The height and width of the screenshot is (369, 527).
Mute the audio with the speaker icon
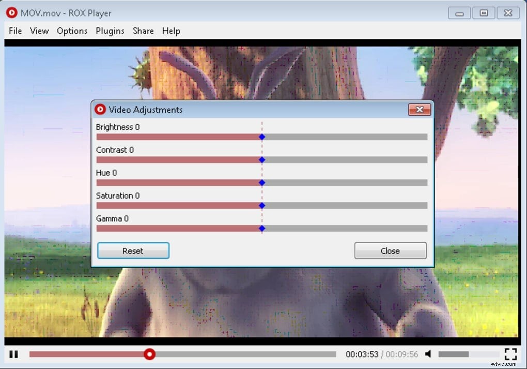(428, 354)
